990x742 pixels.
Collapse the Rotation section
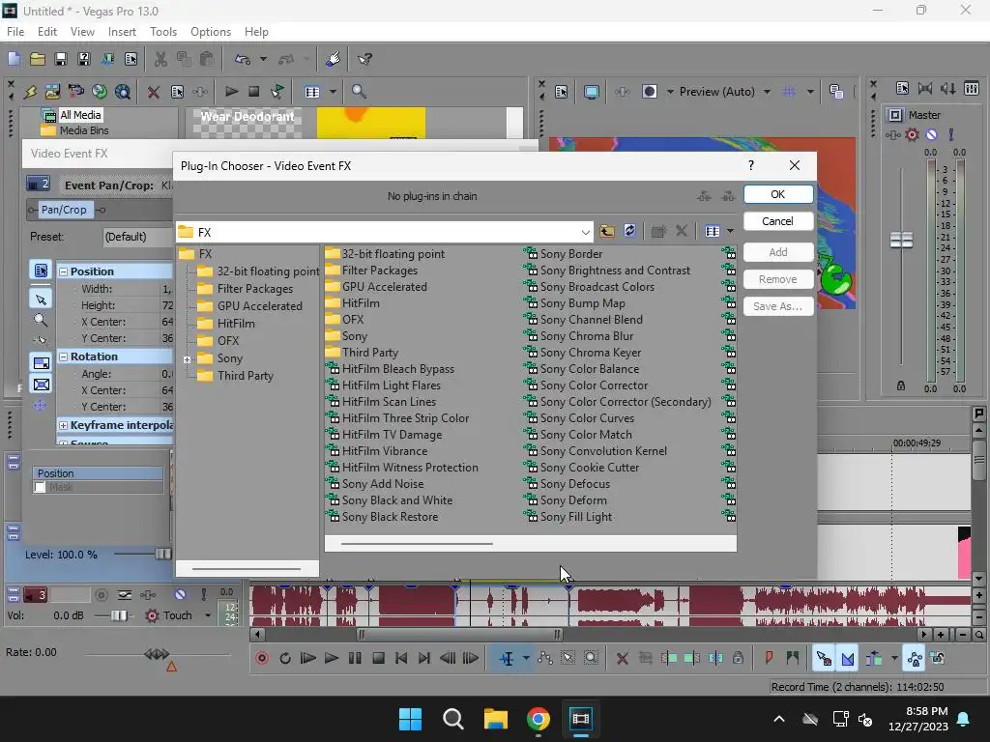pyautogui.click(x=63, y=357)
